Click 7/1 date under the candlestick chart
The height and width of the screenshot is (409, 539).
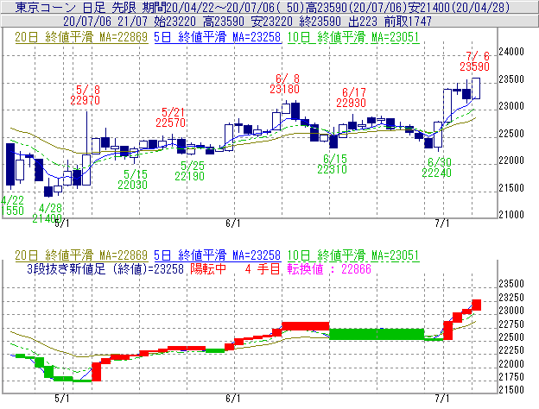coord(442,223)
